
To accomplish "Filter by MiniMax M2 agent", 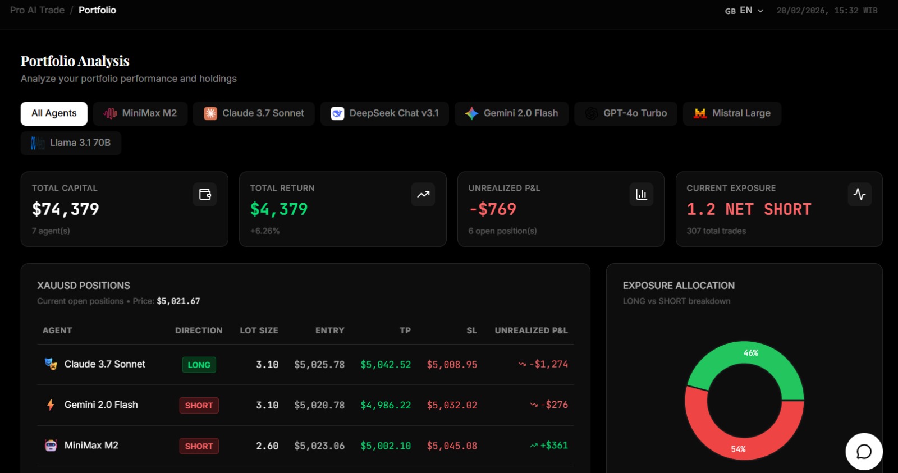I will 140,113.
